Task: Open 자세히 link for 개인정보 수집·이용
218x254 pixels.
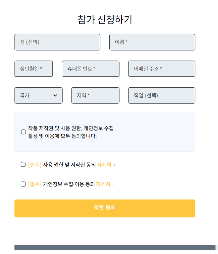Action: (x=103, y=184)
